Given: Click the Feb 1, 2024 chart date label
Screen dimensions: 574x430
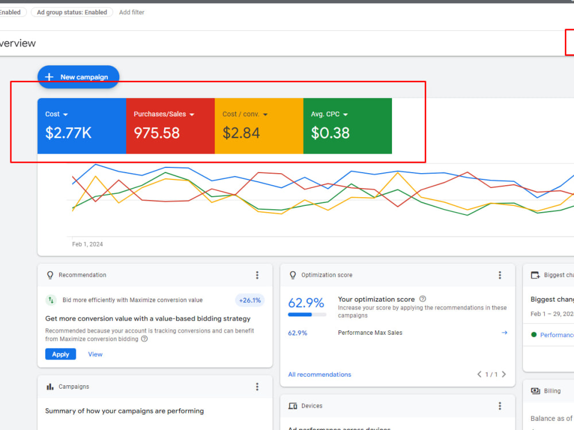Looking at the screenshot, I should [x=87, y=244].
